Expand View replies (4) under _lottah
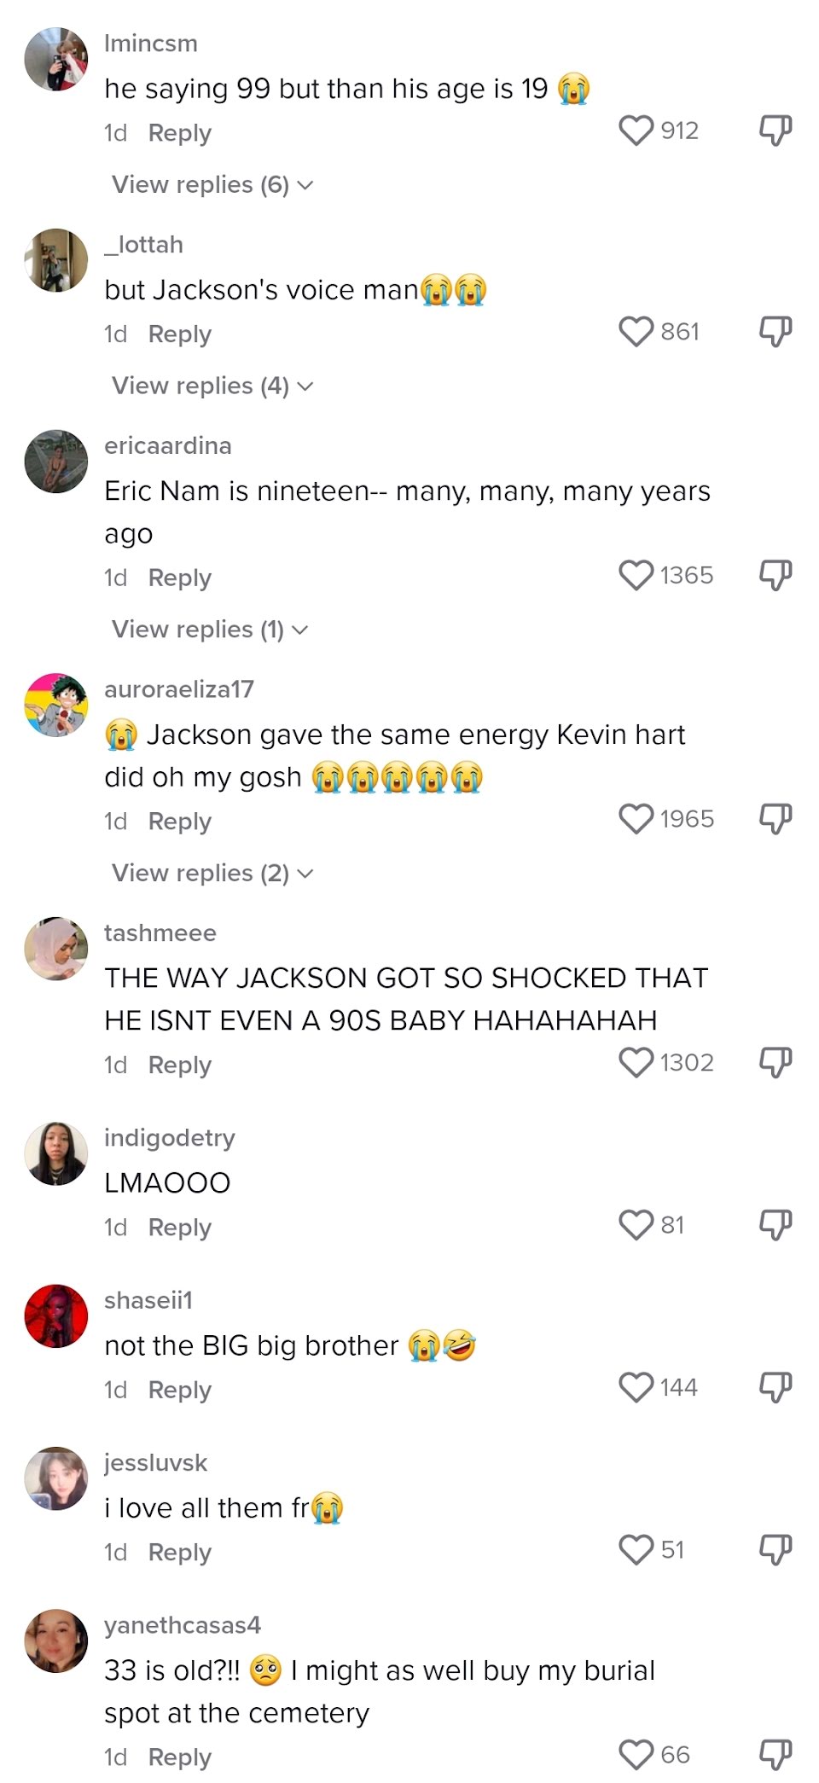 (212, 386)
